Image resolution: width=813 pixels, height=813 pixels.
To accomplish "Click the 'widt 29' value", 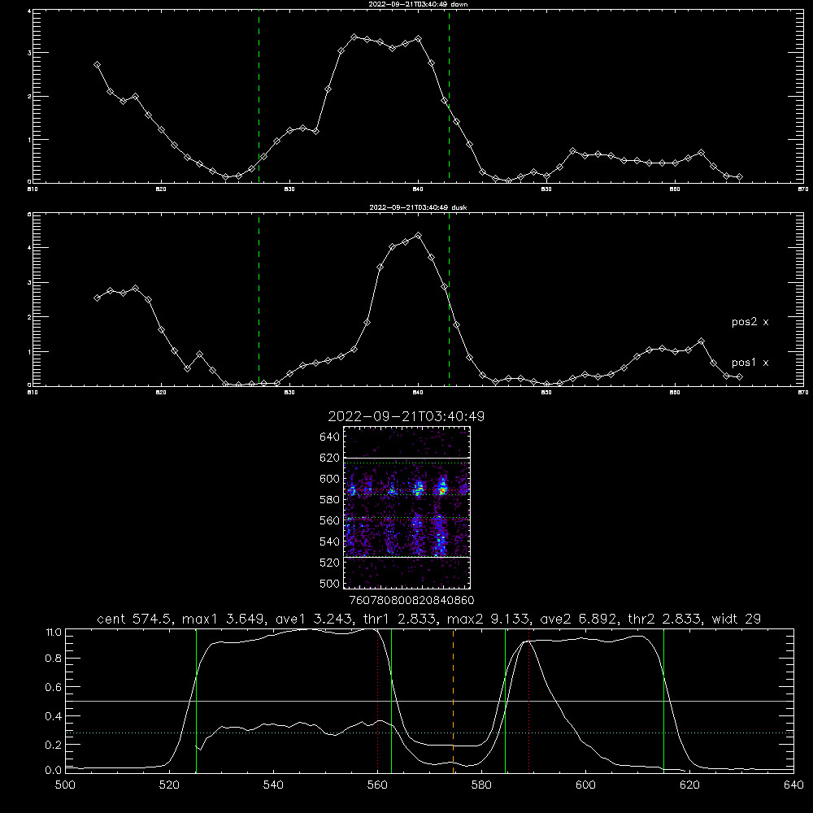I will pos(737,619).
